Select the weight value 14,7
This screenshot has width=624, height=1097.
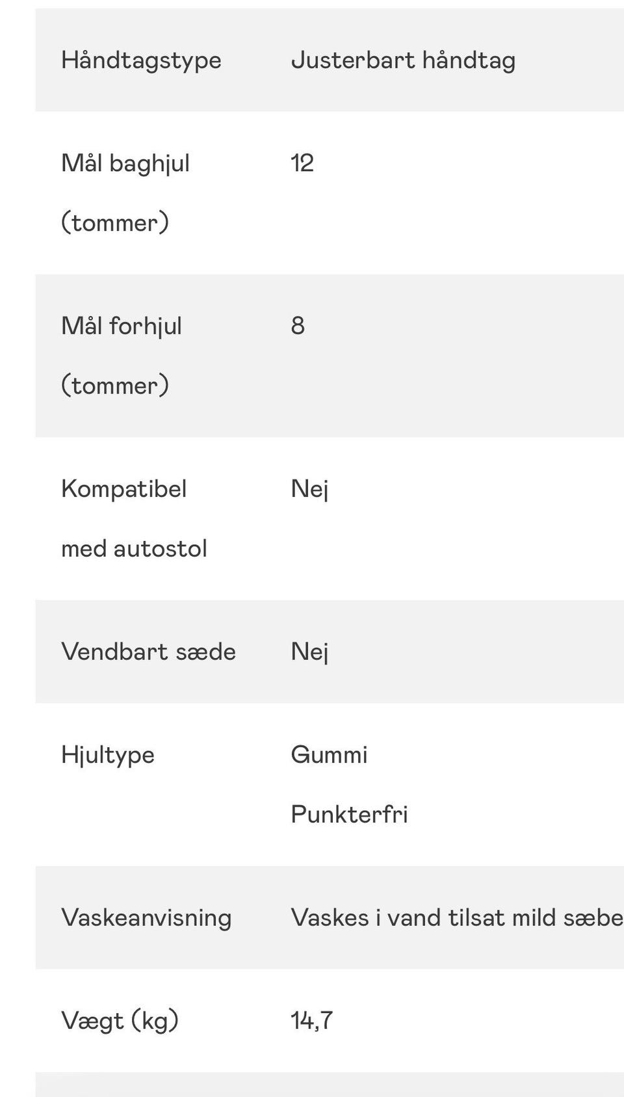pos(311,1021)
